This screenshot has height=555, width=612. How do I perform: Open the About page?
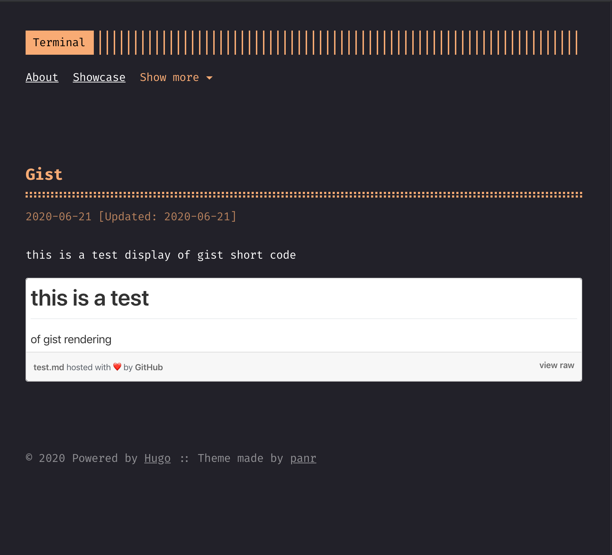click(x=42, y=77)
